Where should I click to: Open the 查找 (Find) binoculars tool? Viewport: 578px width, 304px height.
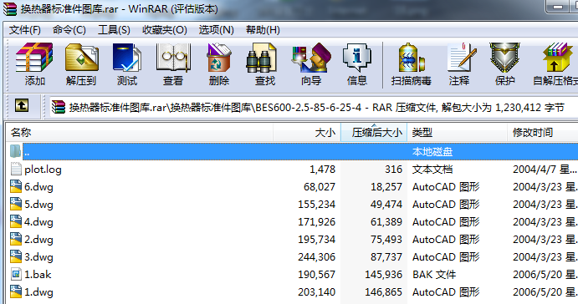pos(261,58)
